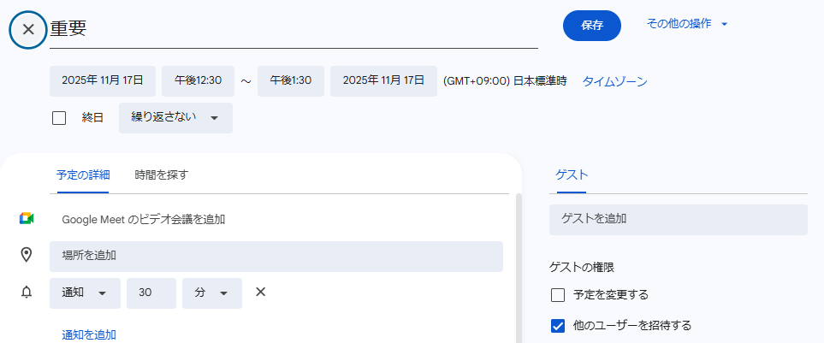Screen dimensions: 824x343
Task: Toggle the 終日 all-day checkbox
Action: (59, 118)
